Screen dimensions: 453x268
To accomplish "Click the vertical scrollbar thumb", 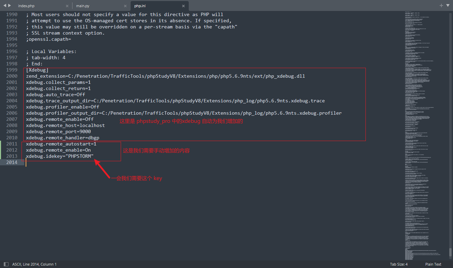I will coord(450,253).
